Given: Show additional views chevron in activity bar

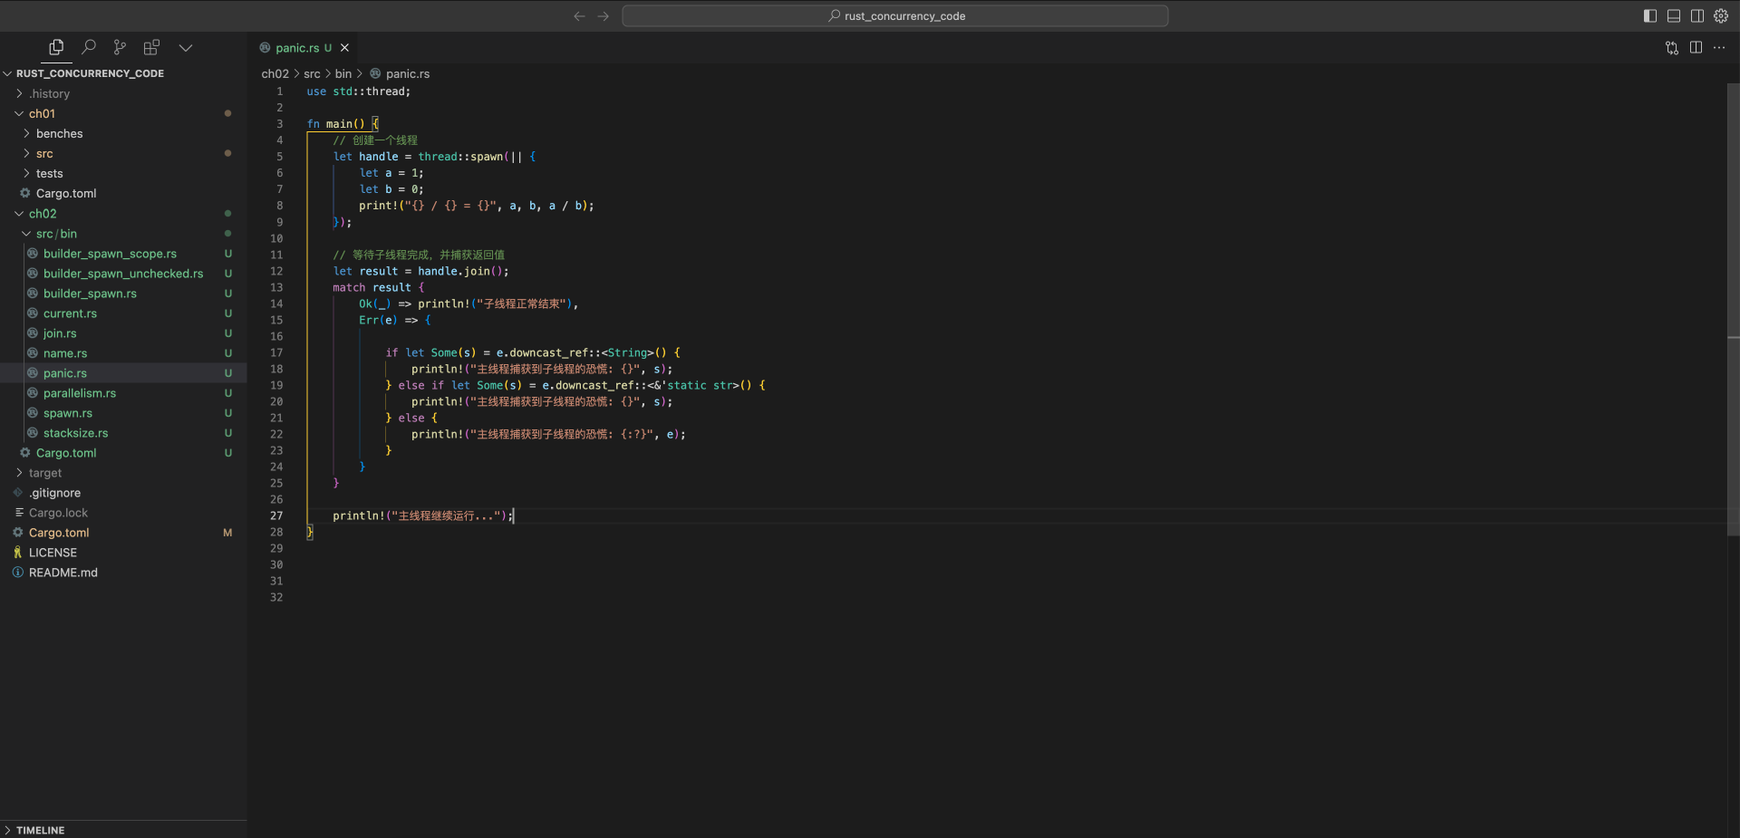Looking at the screenshot, I should 186,47.
